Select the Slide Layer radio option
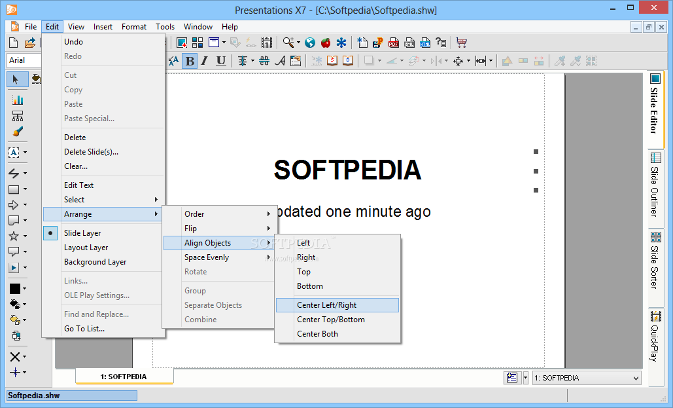Viewport: 673px width, 408px height. (x=50, y=233)
